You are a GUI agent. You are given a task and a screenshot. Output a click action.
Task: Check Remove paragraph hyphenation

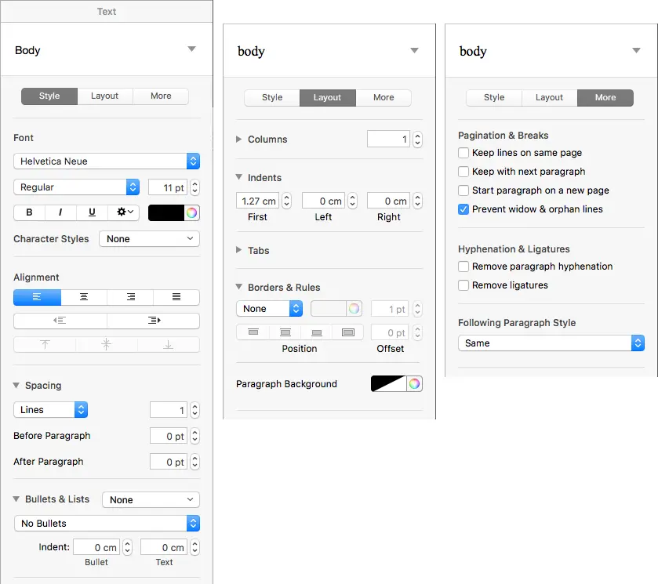[x=464, y=267]
